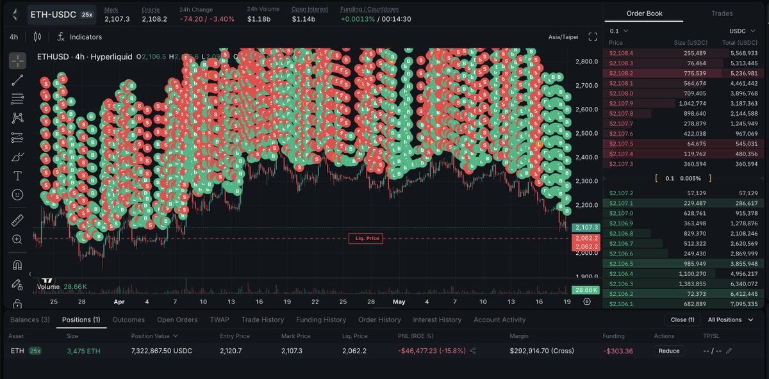
Task: Share the PNL via share icon
Action: (x=473, y=351)
